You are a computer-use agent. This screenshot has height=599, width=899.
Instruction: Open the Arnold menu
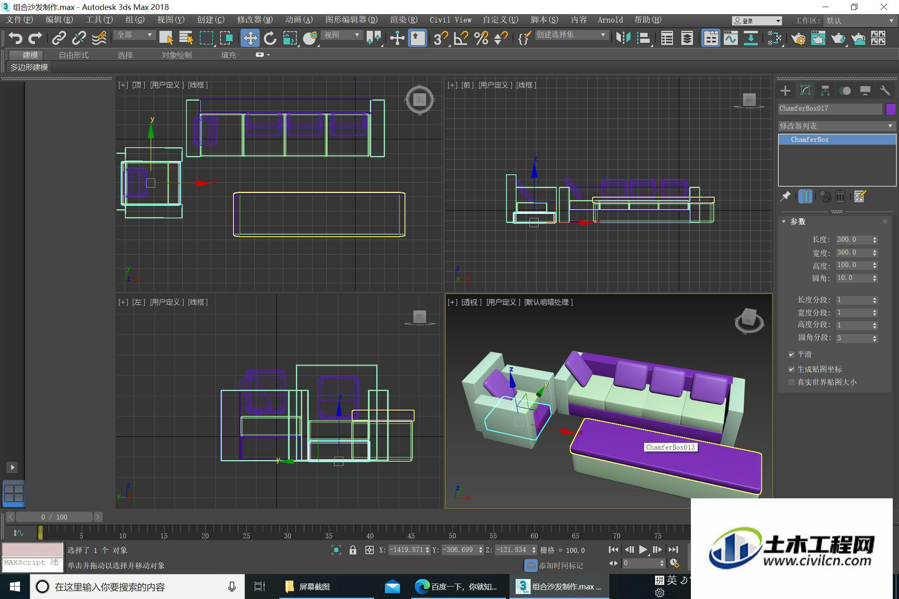pos(610,20)
